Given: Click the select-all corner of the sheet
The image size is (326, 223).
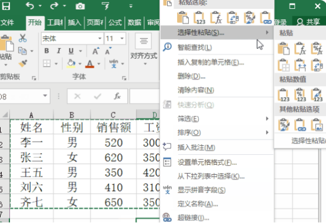Looking at the screenshot, I should (x=5, y=115).
